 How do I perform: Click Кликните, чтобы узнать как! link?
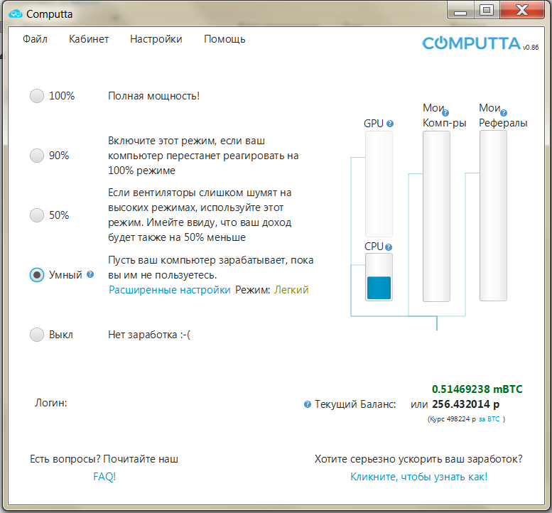418,477
